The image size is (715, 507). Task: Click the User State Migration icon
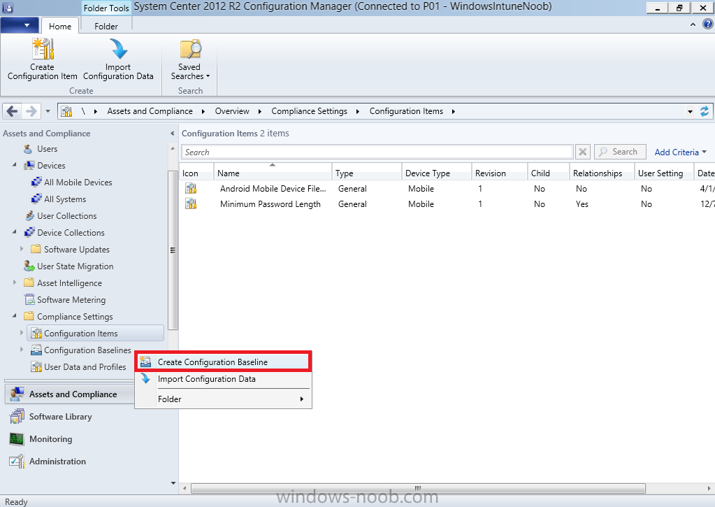point(29,266)
